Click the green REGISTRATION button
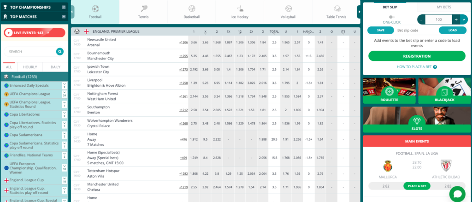Viewport: 472px width, 202px height. (417, 56)
